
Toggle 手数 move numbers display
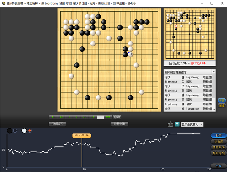click(x=222, y=100)
